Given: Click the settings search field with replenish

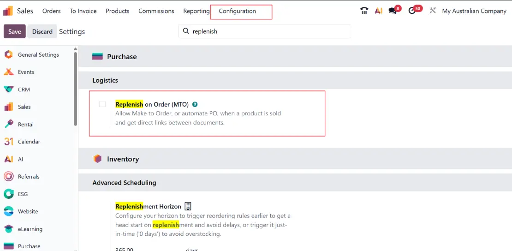Looking at the screenshot, I should 264,31.
